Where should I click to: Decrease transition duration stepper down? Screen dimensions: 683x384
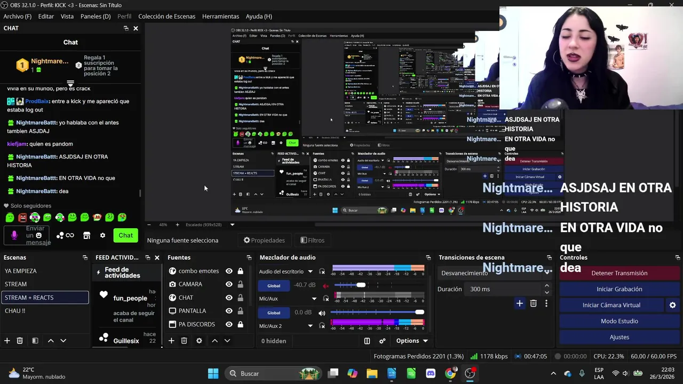tap(546, 292)
